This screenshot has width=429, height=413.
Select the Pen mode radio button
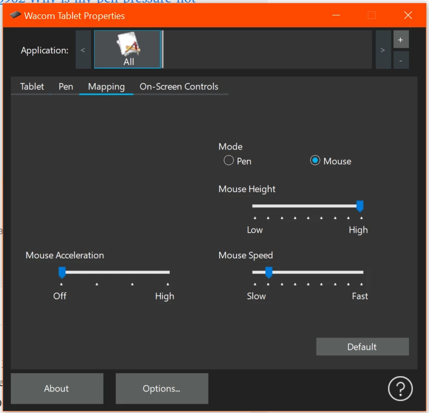tap(229, 161)
